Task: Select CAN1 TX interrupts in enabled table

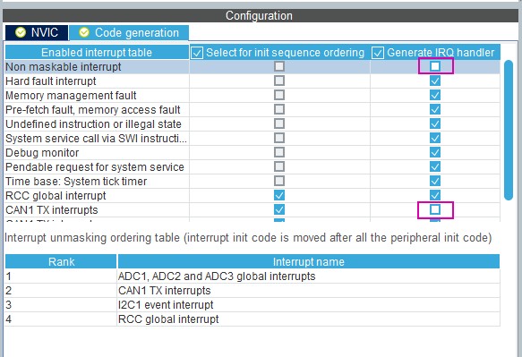Action: click(x=52, y=210)
